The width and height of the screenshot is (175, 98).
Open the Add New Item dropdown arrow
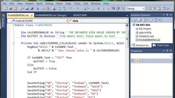coord(23,8)
